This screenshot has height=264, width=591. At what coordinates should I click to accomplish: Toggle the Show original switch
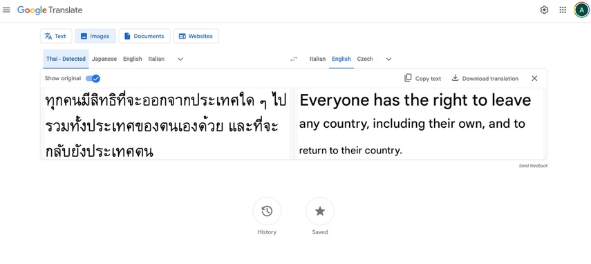click(93, 78)
